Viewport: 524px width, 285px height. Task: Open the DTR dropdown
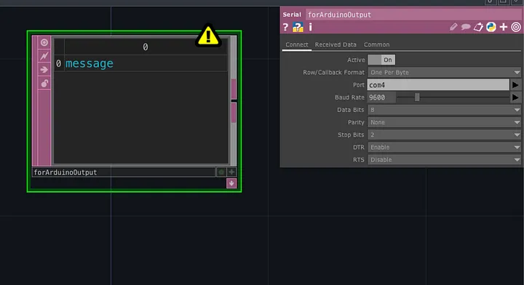coord(444,147)
